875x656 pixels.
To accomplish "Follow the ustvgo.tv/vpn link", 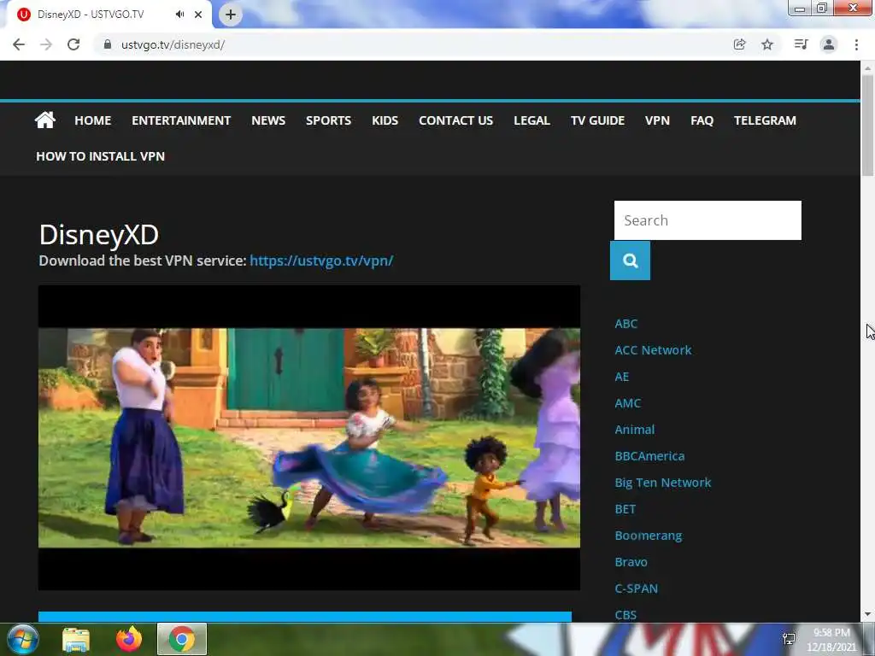I will click(321, 261).
